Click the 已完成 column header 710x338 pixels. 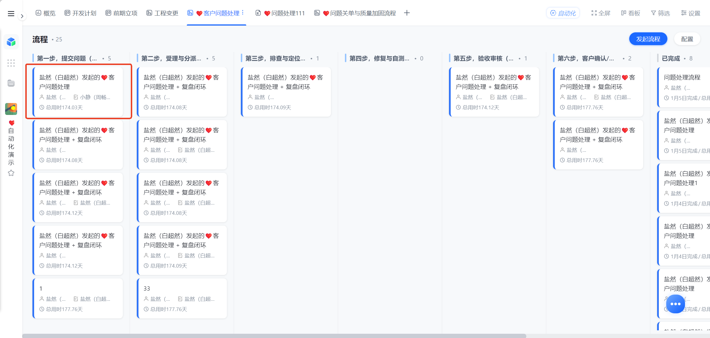point(671,58)
